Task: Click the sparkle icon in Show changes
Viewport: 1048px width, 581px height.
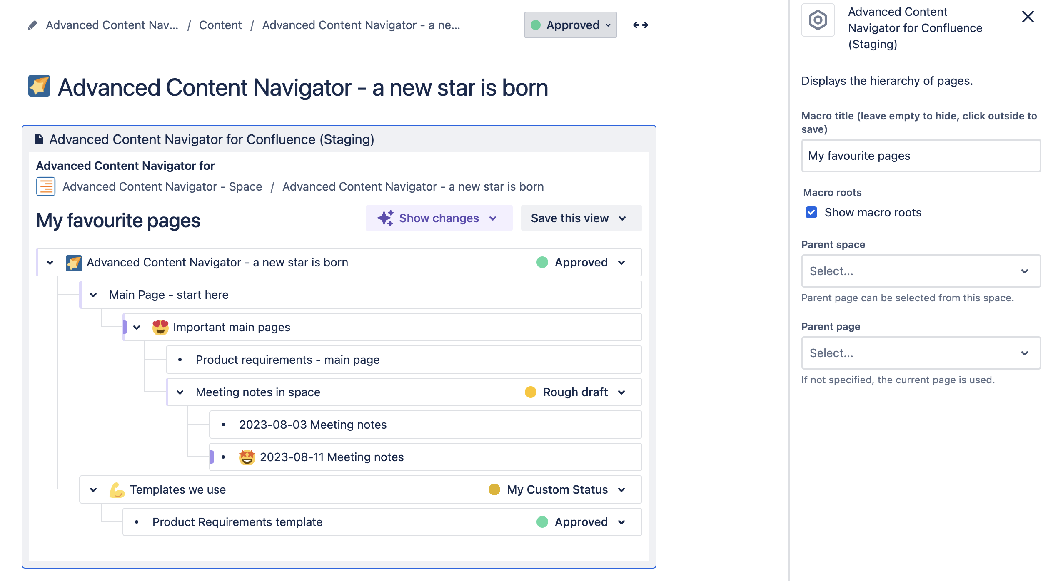Action: (x=385, y=218)
